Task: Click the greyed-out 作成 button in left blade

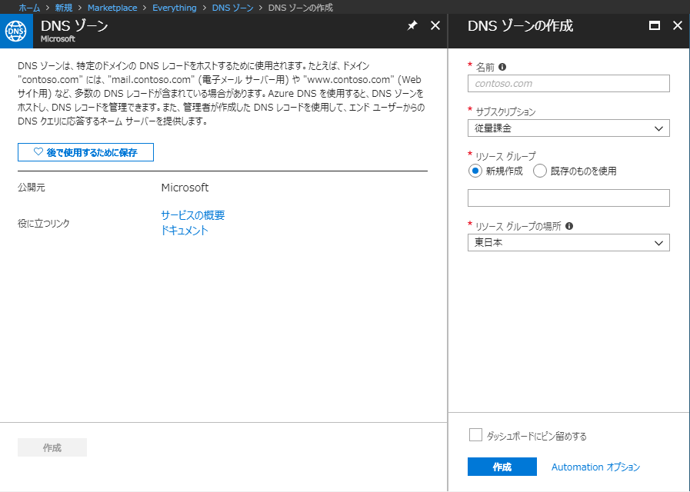Action: pos(52,447)
